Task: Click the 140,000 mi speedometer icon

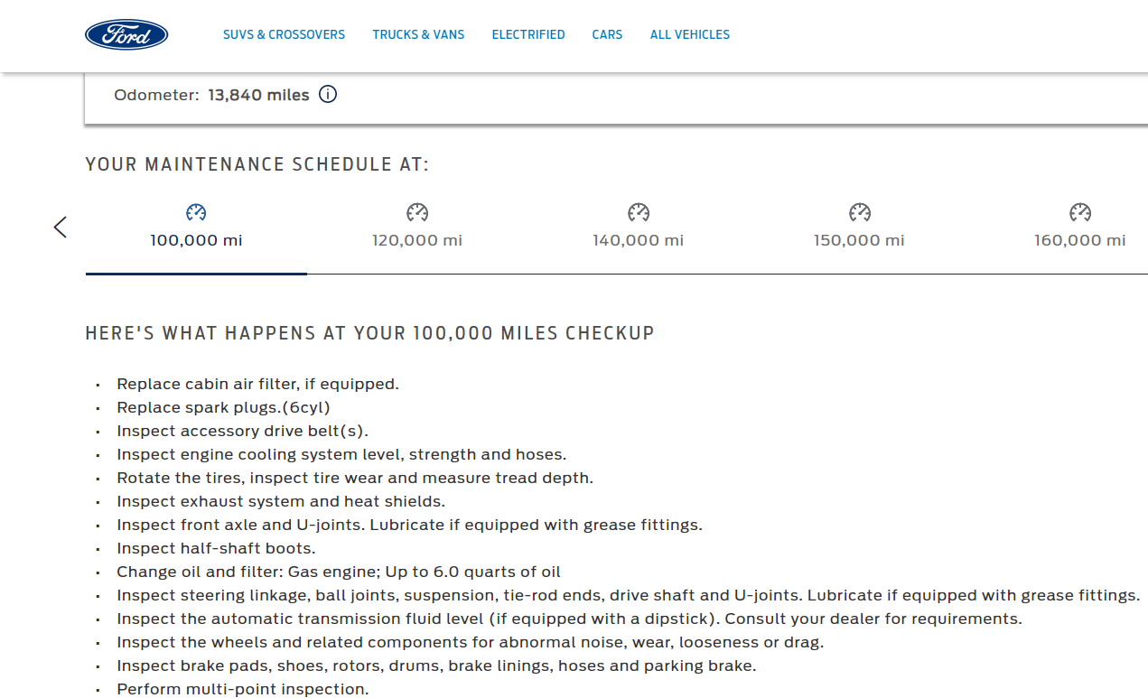Action: click(639, 213)
